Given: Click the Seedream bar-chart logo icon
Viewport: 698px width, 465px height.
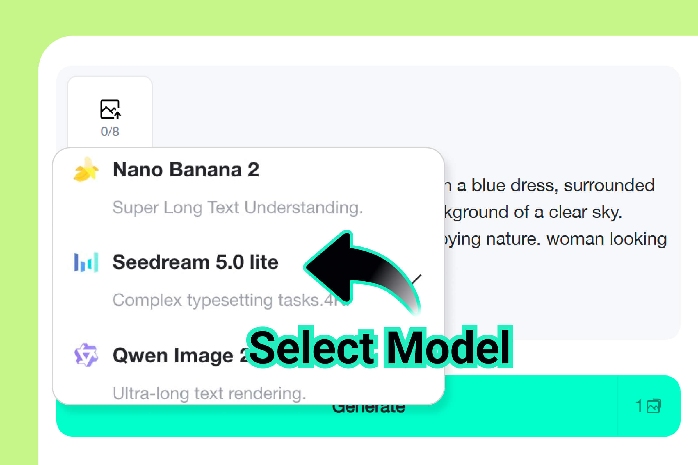Looking at the screenshot, I should coord(86,262).
